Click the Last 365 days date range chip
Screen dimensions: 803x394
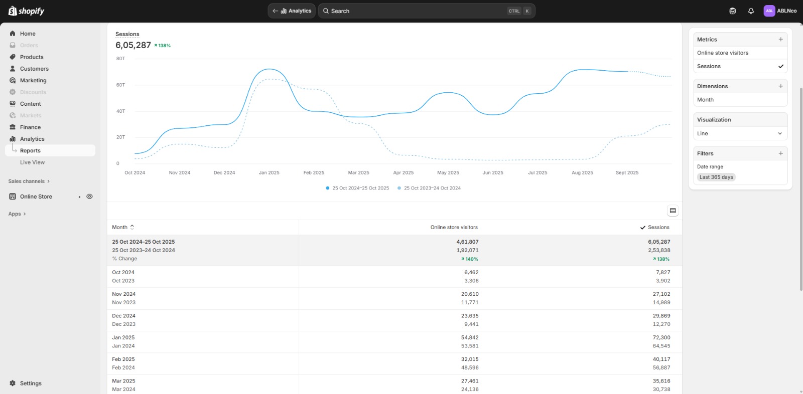[x=716, y=177]
